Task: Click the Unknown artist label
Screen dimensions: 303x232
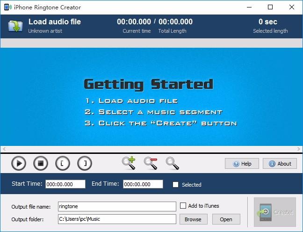Action: coord(45,31)
